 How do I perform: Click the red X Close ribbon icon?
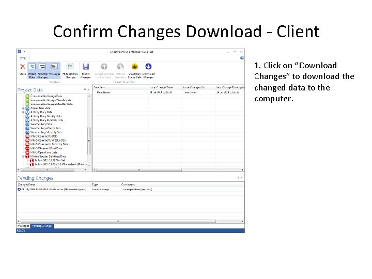coord(23,67)
